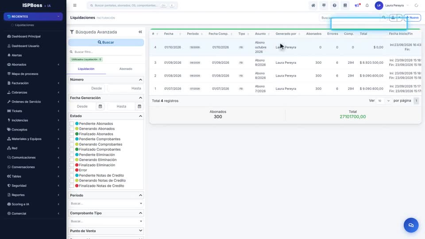This screenshot has height=239, width=425.
Task: Sort table by Generado por column
Action: [x=288, y=34]
